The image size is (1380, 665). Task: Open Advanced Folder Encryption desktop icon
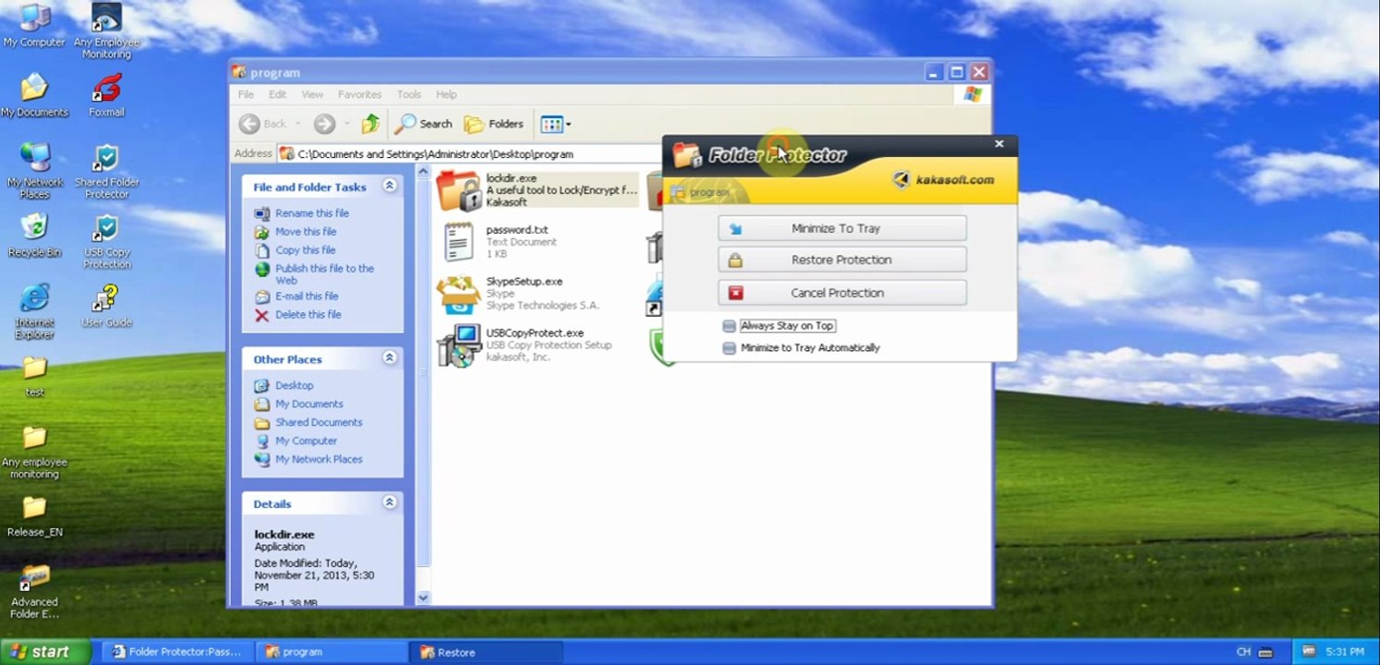coord(34,591)
